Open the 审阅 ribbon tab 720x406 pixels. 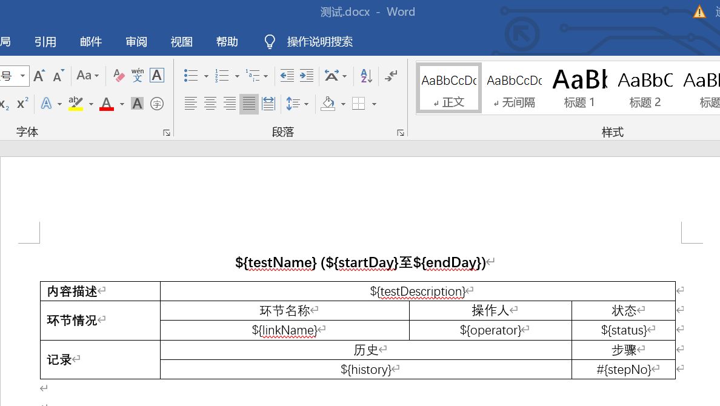pos(136,42)
